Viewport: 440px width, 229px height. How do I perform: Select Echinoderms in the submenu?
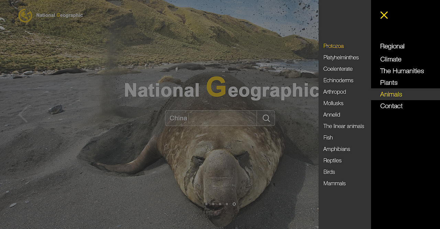coord(338,80)
